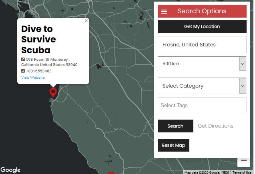Click the Search Options header title
The height and width of the screenshot is (174, 255).
click(202, 11)
